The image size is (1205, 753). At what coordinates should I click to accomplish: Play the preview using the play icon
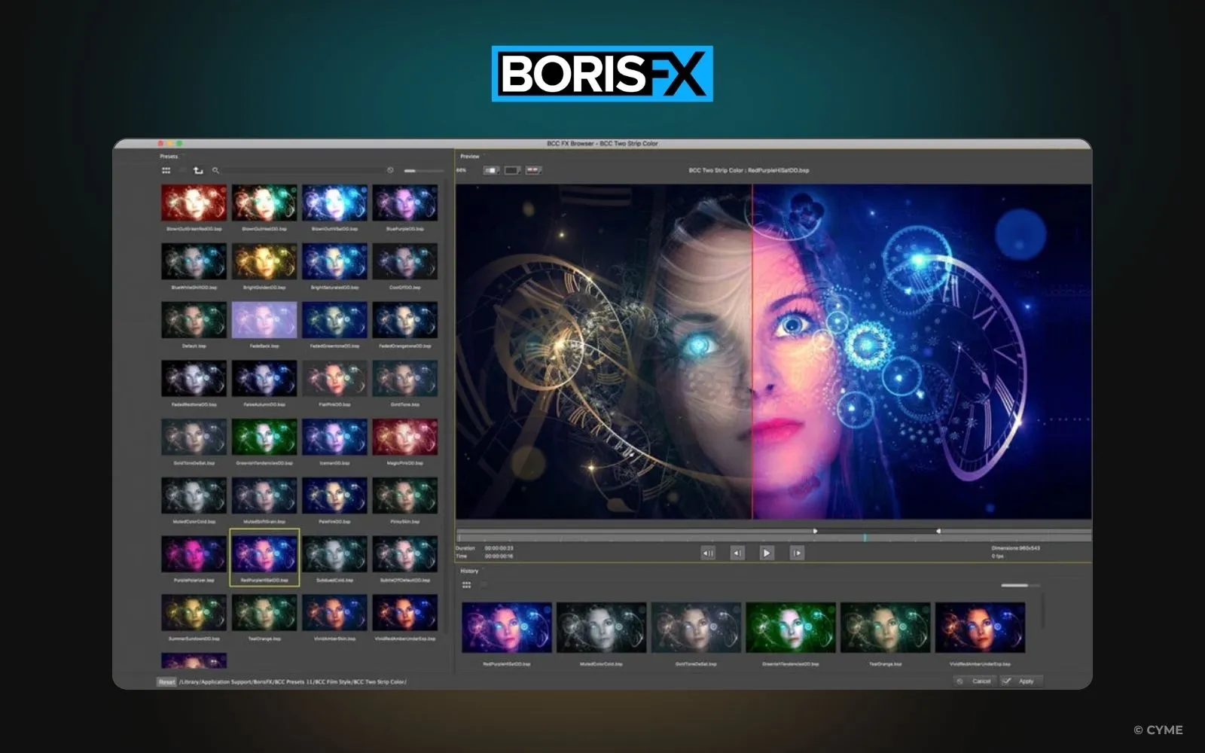[767, 553]
